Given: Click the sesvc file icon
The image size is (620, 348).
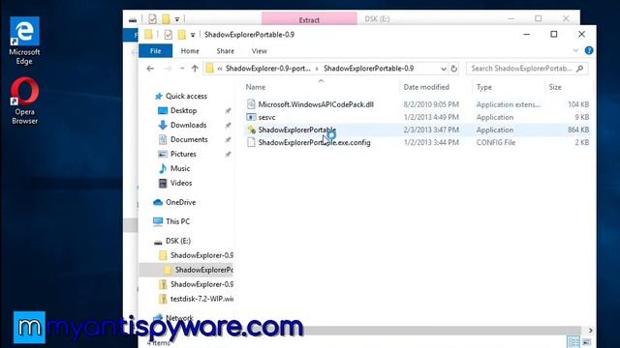Looking at the screenshot, I should 251,117.
